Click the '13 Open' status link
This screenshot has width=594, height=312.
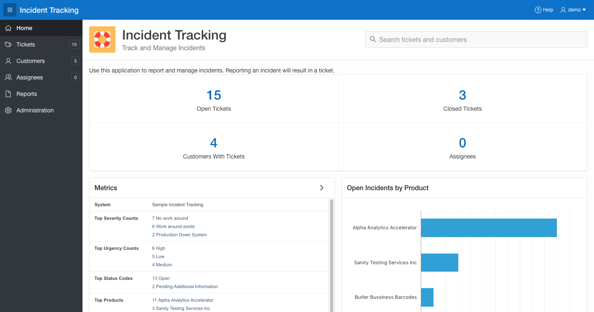click(161, 278)
